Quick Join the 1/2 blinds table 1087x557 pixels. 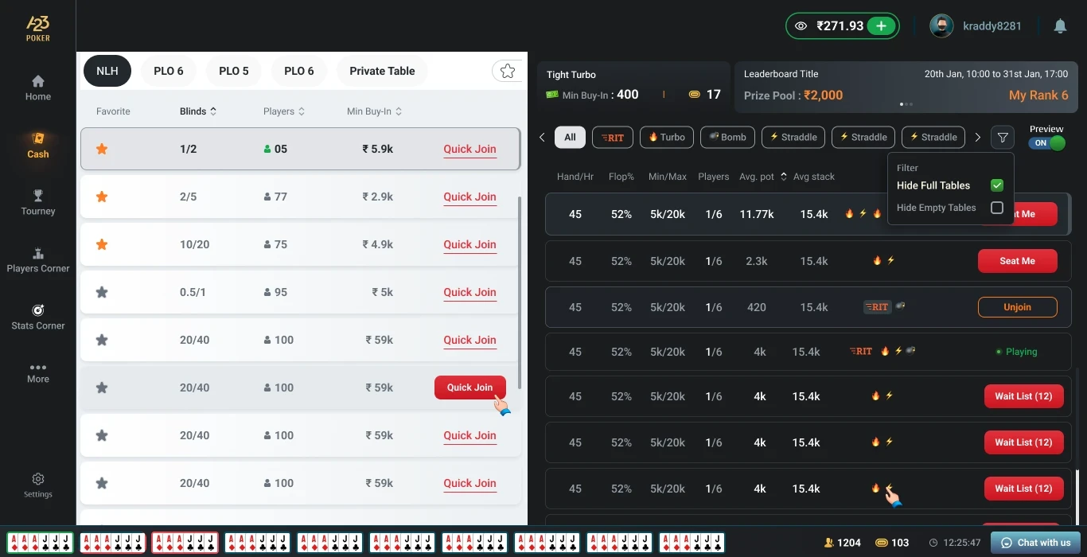click(469, 149)
